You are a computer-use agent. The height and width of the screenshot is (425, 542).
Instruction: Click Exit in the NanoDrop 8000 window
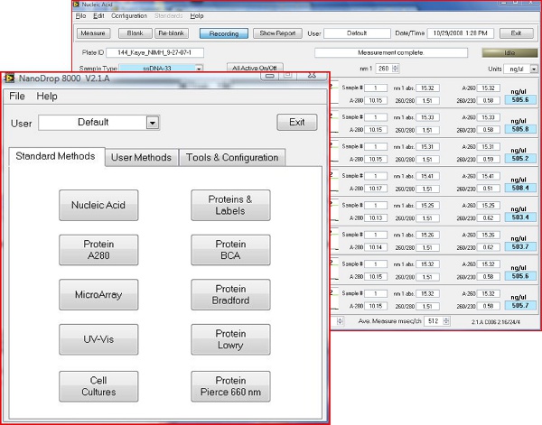pyautogui.click(x=297, y=122)
